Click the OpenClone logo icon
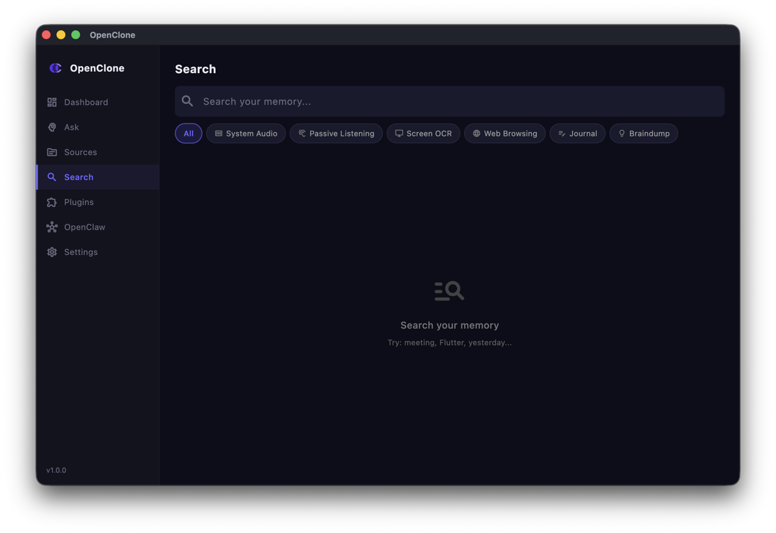 point(55,67)
